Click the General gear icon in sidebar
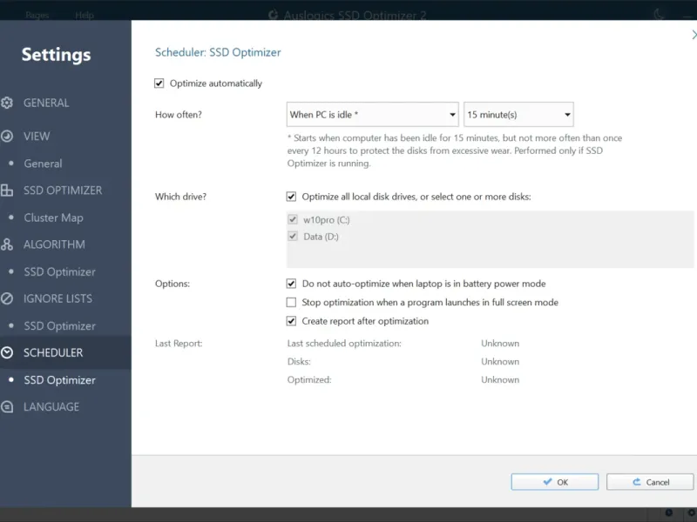697x522 pixels. 7,103
